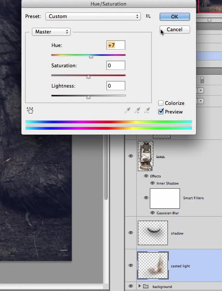Open the Master channel dropdown
This screenshot has height=291, width=222.
click(x=51, y=32)
